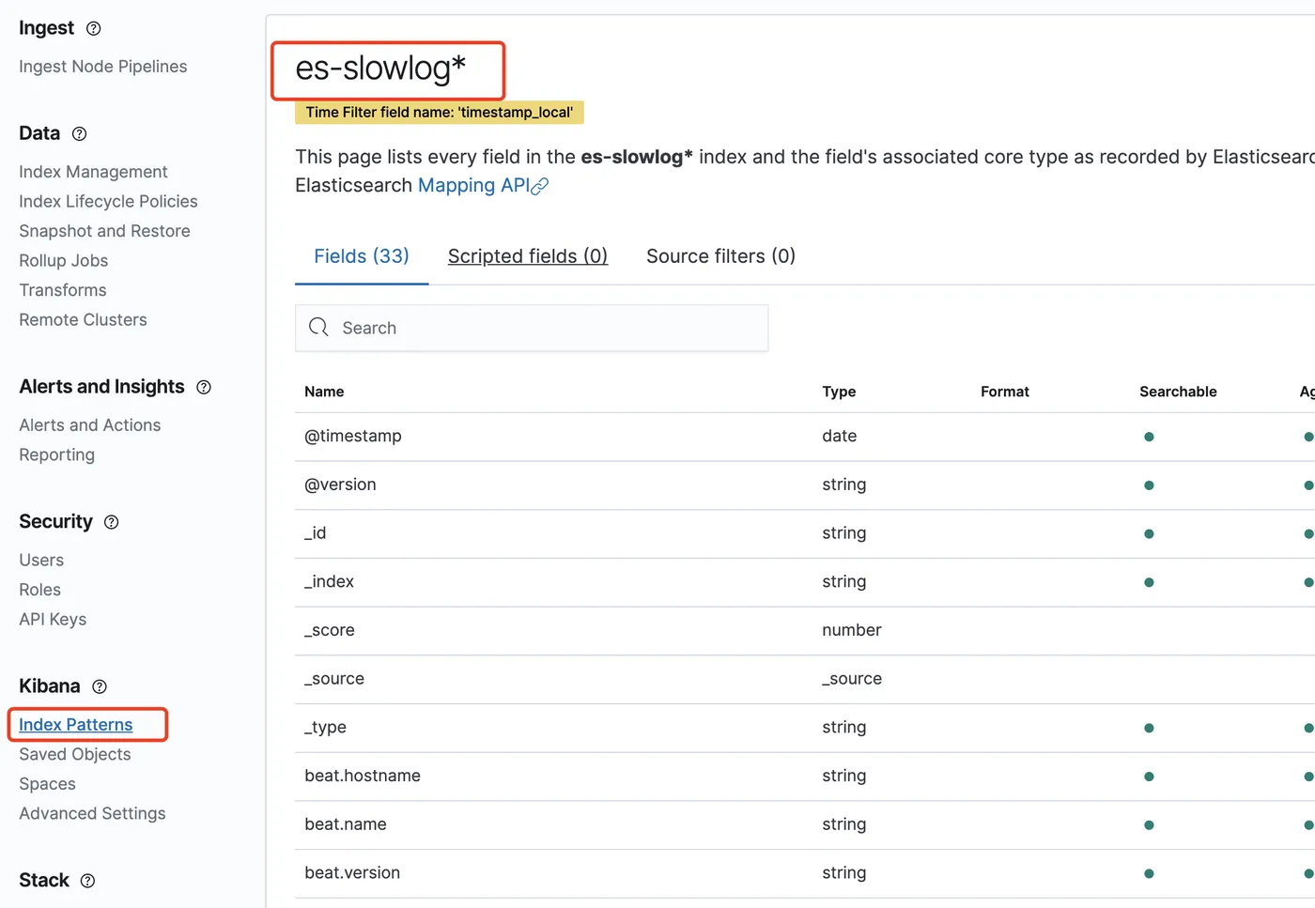Image resolution: width=1315 pixels, height=908 pixels.
Task: Select the beat.hostname field
Action: pos(363,776)
